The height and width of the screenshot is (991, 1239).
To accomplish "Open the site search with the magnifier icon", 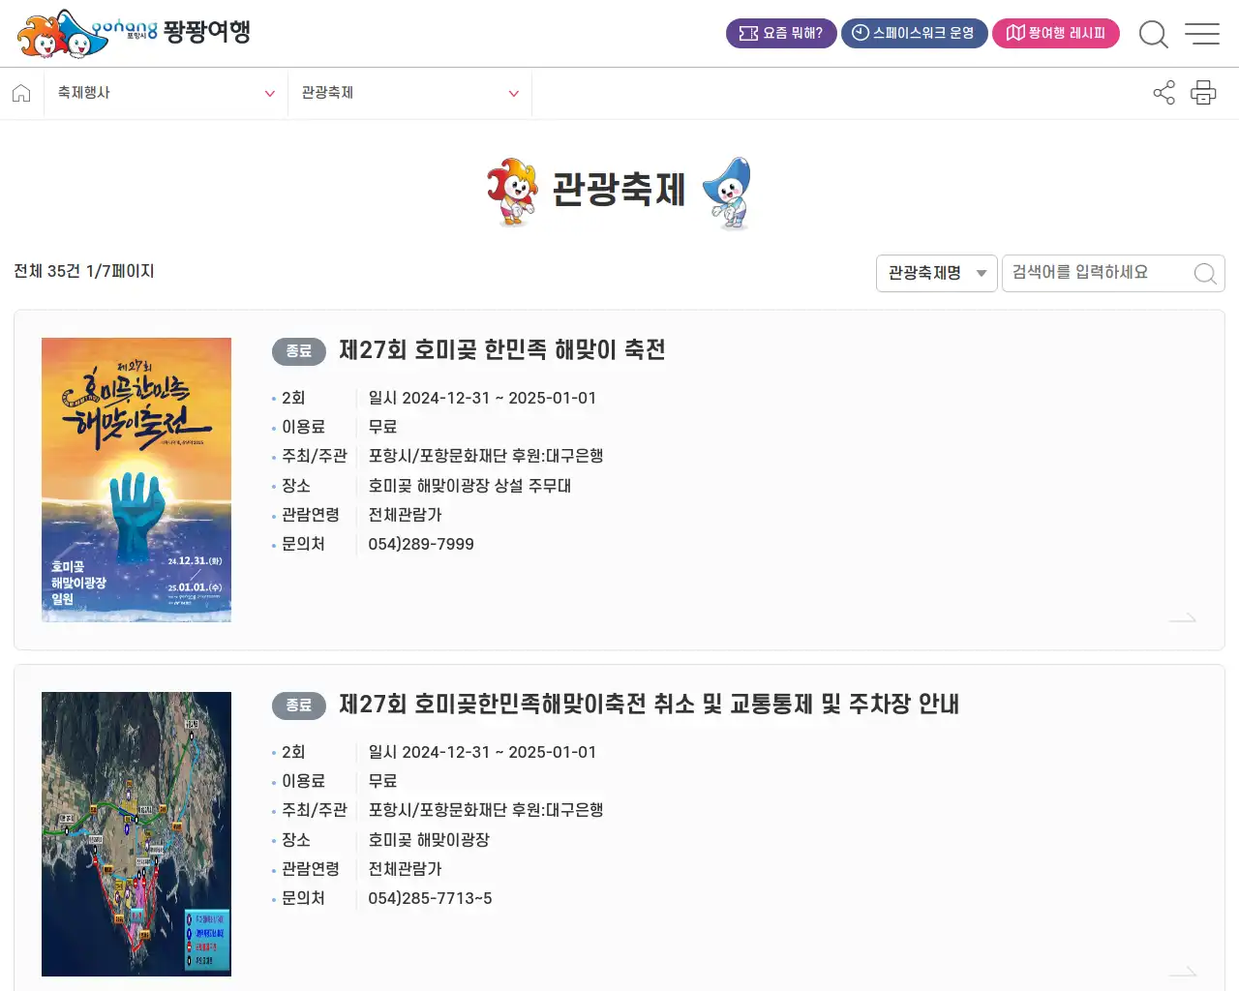I will click(1154, 33).
